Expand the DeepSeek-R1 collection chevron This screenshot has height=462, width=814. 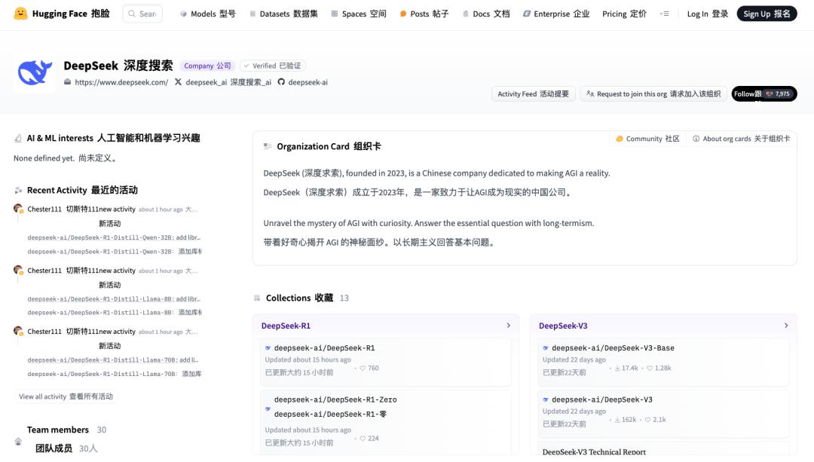[x=508, y=326]
